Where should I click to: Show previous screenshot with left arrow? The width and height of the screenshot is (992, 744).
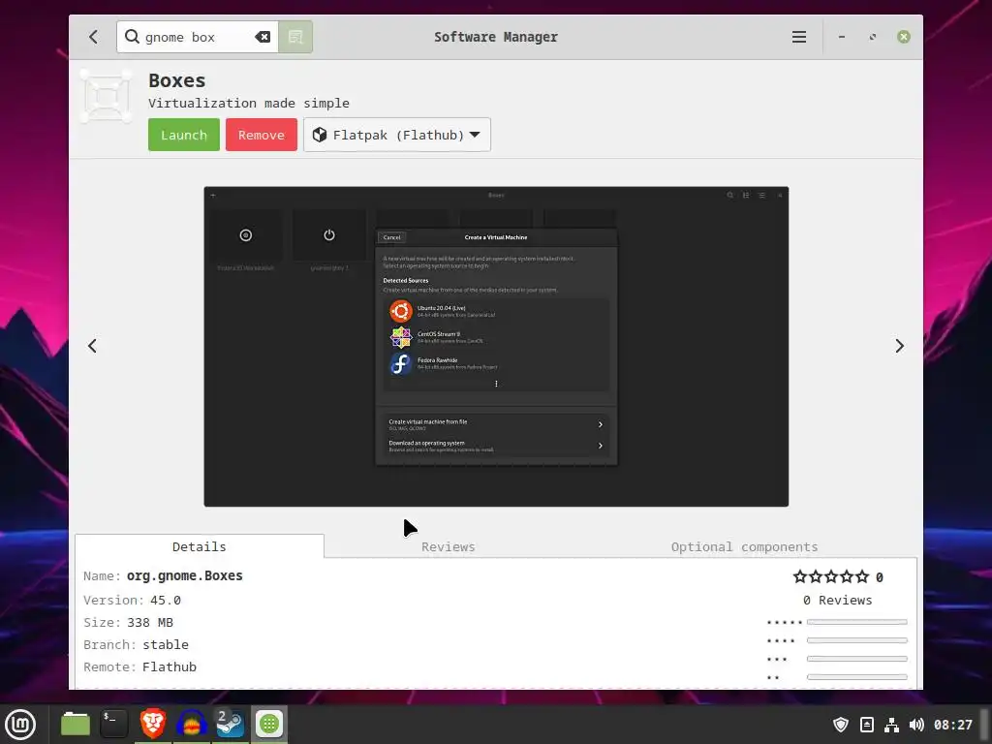tap(92, 346)
